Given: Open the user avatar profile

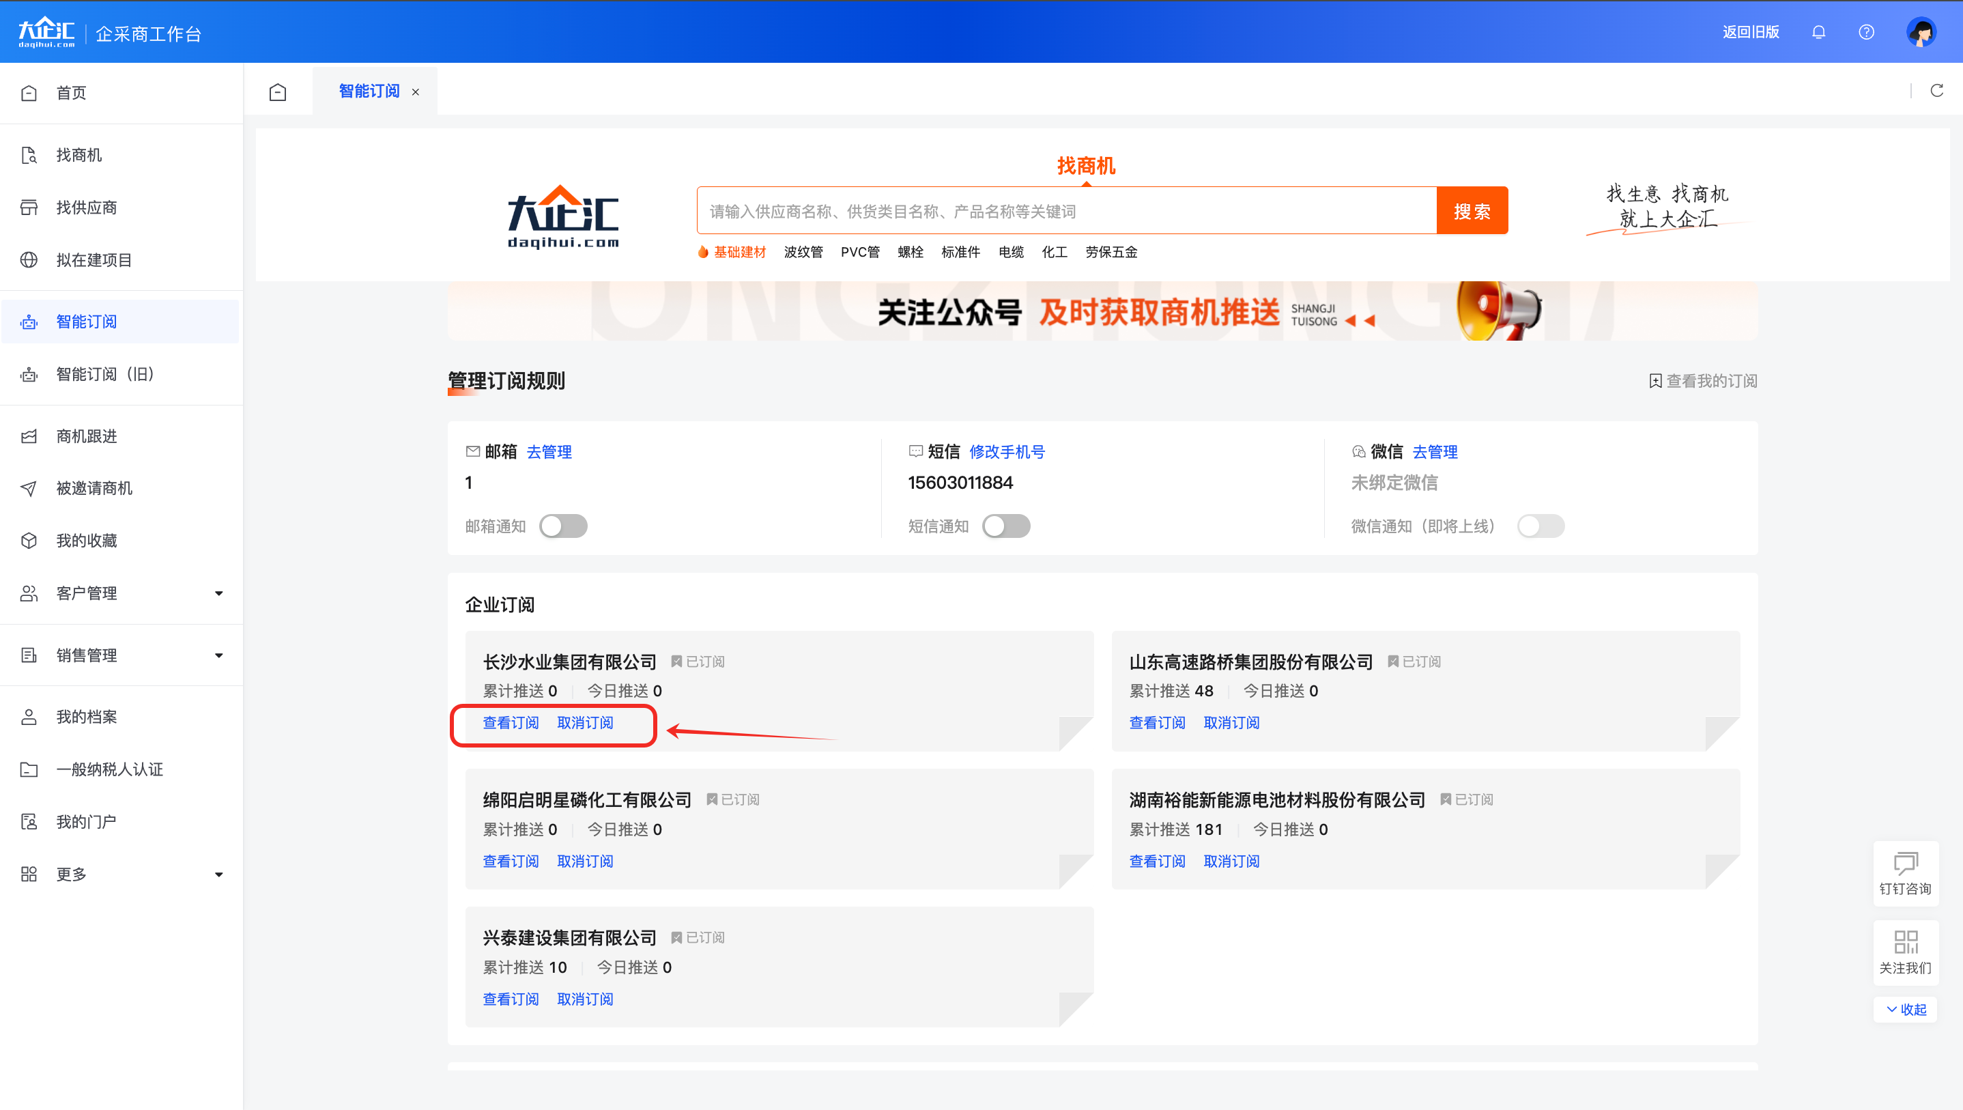Looking at the screenshot, I should 1921,32.
